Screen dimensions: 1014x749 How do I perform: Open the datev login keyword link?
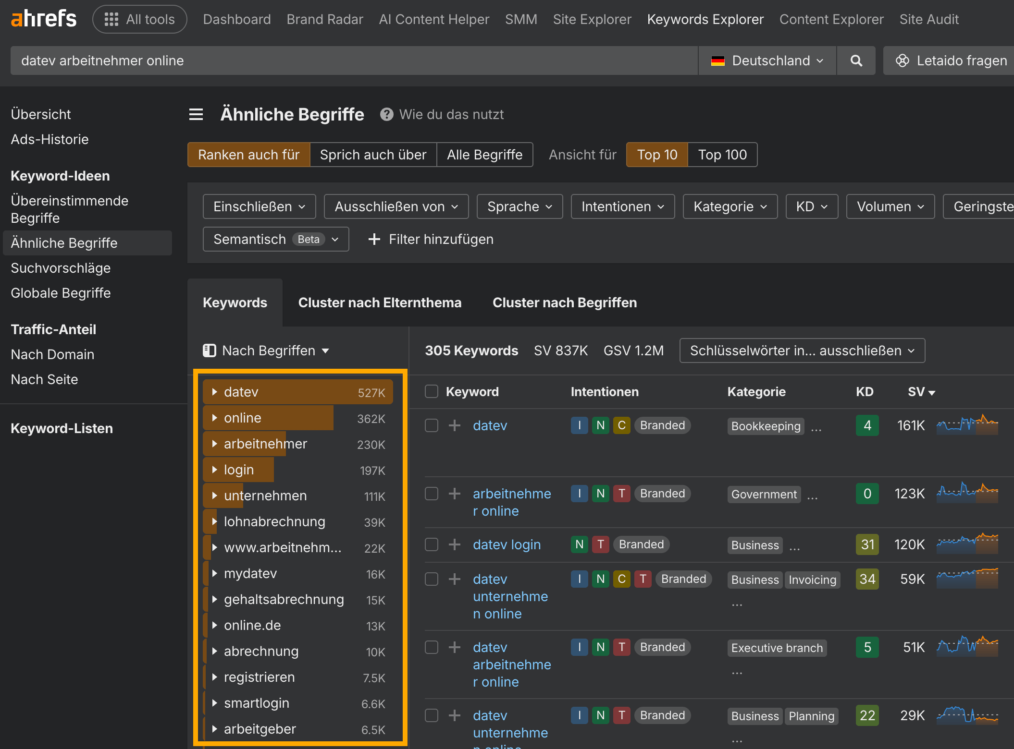point(507,544)
